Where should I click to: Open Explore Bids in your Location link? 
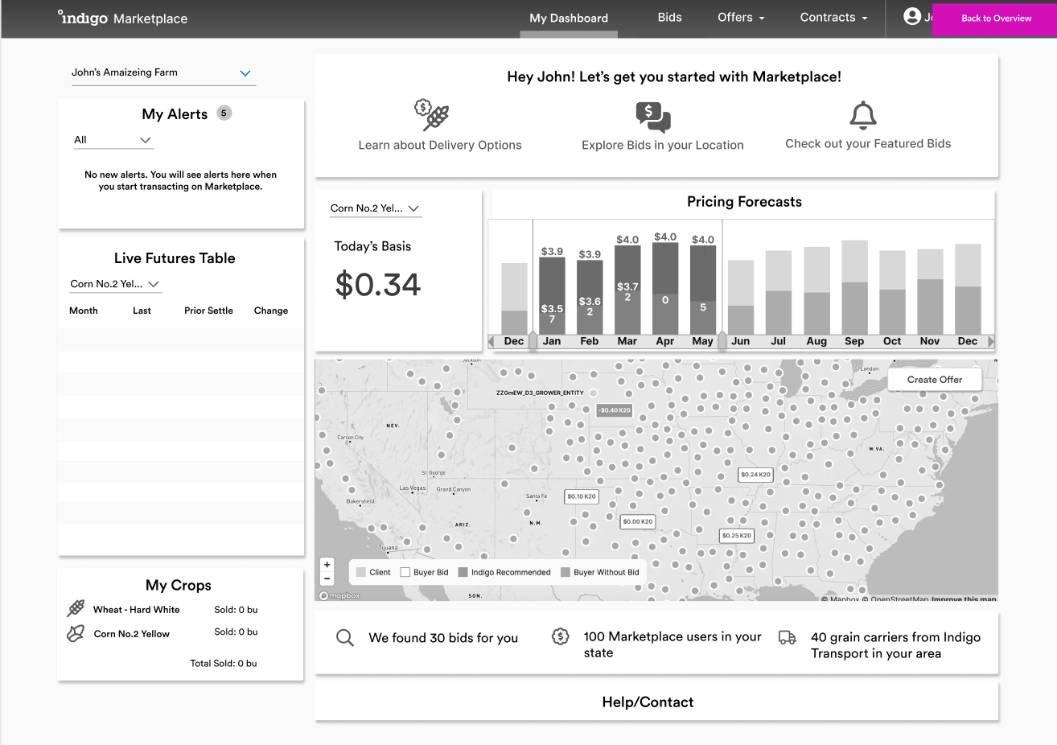[x=663, y=146]
